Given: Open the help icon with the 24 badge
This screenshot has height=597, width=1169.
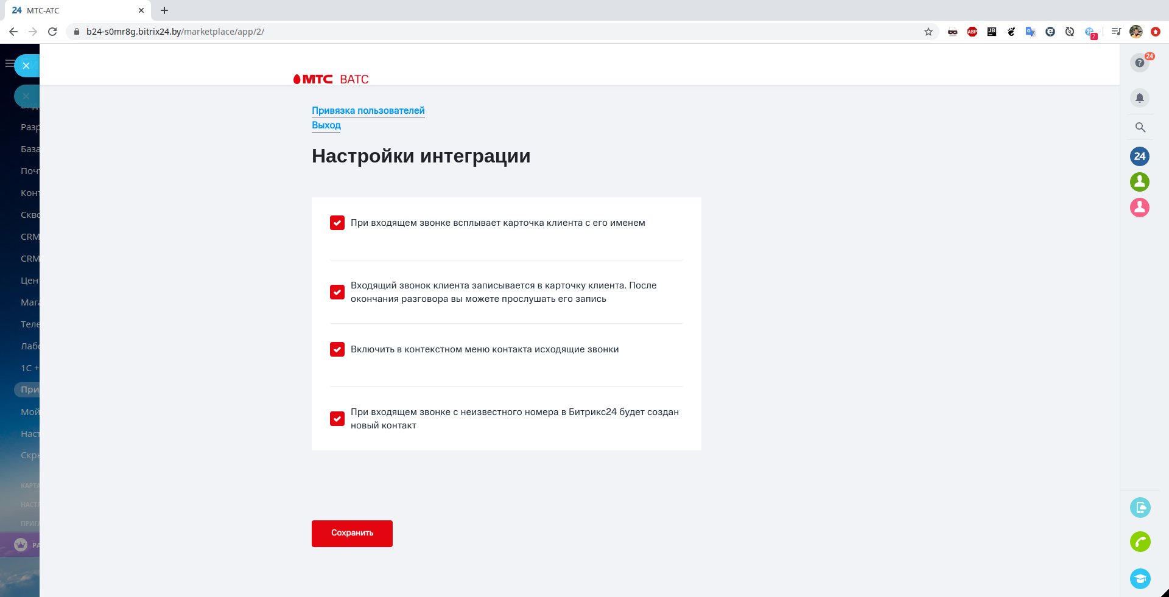Looking at the screenshot, I should 1140,63.
